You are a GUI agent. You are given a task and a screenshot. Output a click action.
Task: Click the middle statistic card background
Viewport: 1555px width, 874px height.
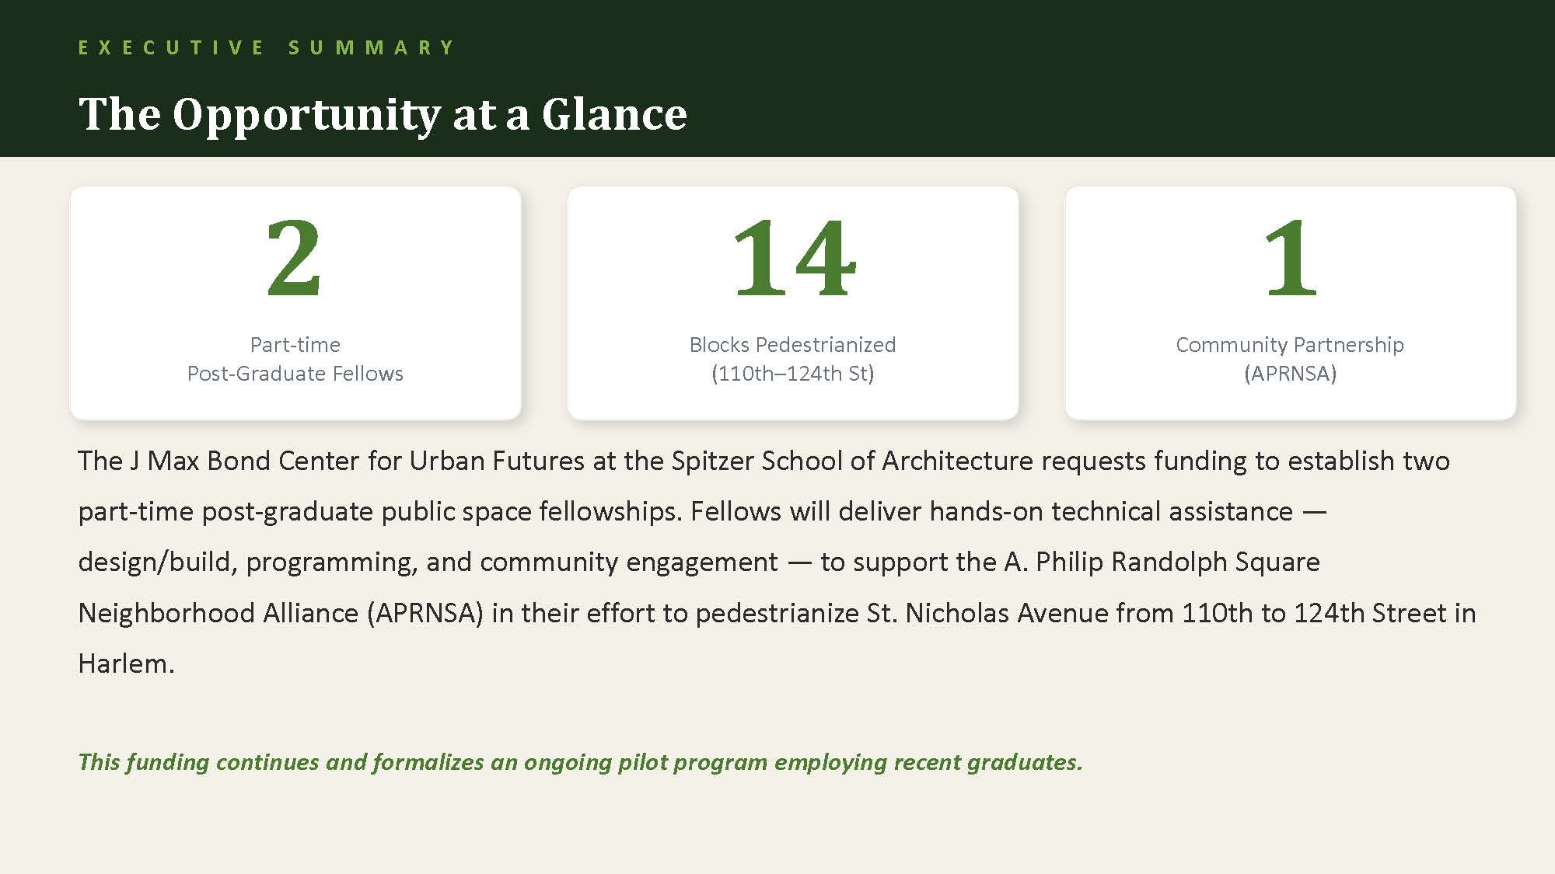(x=793, y=303)
